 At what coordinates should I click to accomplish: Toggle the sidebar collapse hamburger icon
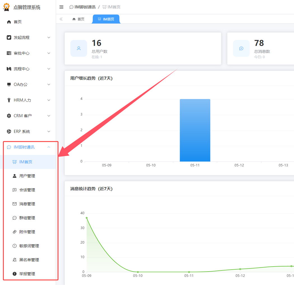tap(61, 7)
